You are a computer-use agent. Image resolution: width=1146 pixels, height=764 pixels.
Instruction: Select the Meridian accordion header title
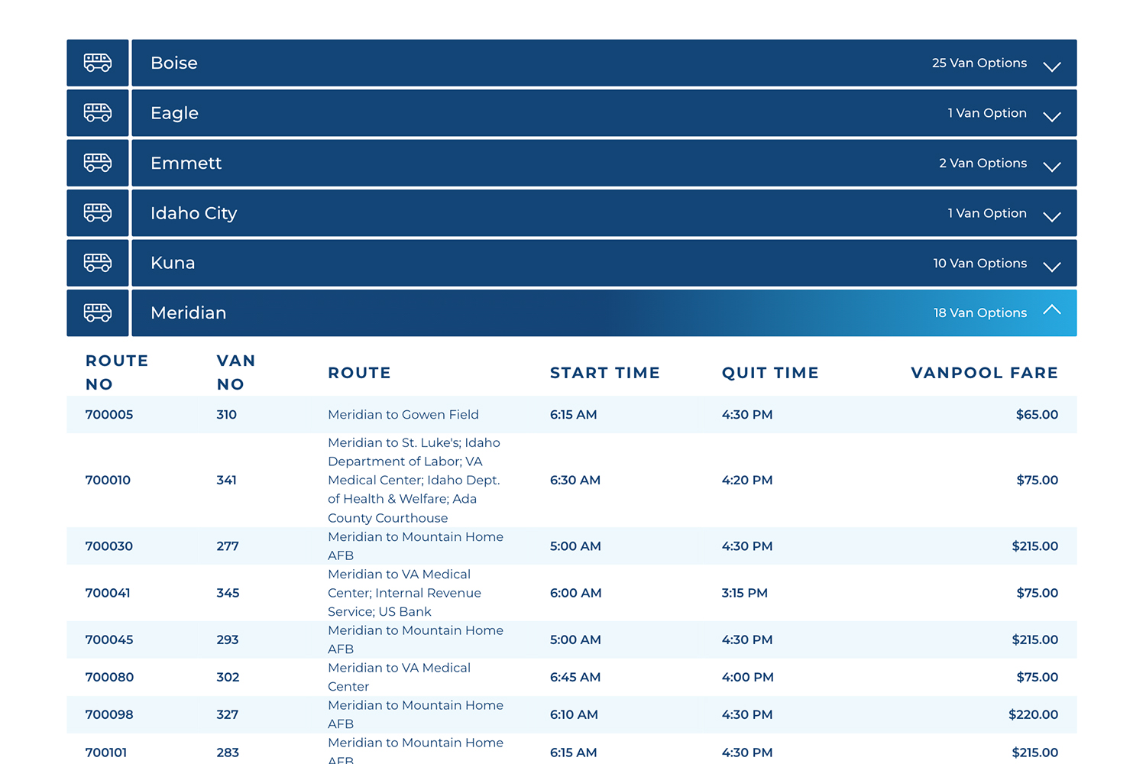tap(189, 312)
